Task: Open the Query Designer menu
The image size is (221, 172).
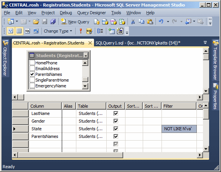Action: [91, 13]
